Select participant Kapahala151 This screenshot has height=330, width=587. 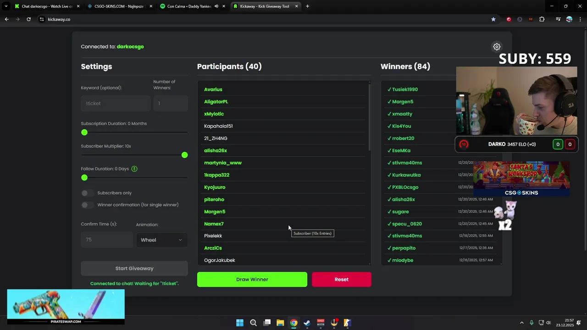pos(218,126)
